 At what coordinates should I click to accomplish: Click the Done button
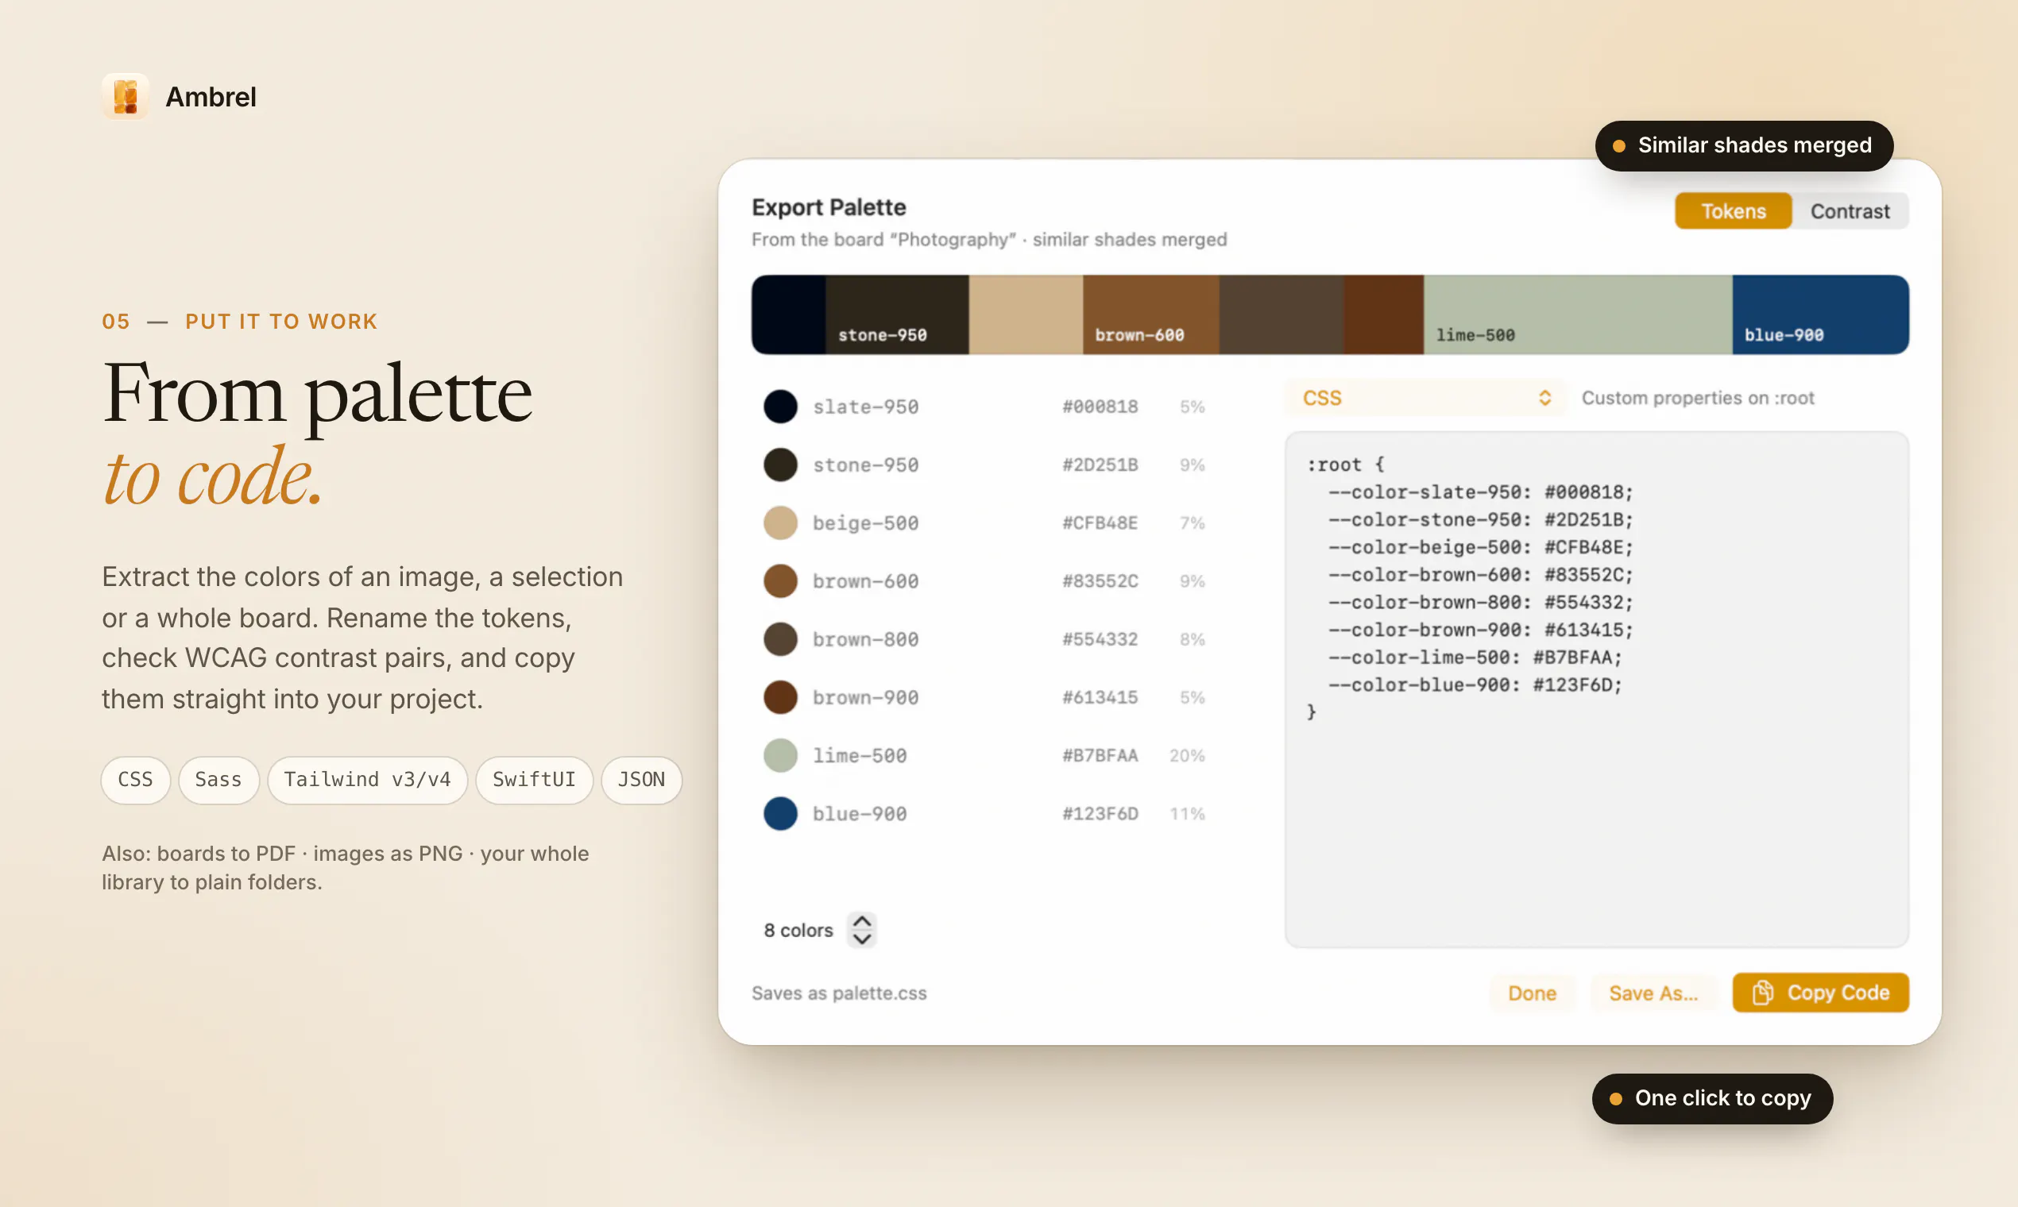pos(1532,993)
